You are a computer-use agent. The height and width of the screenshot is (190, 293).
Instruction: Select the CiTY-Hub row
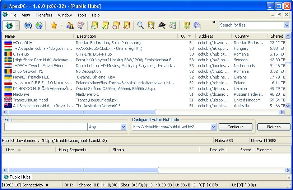(144, 54)
